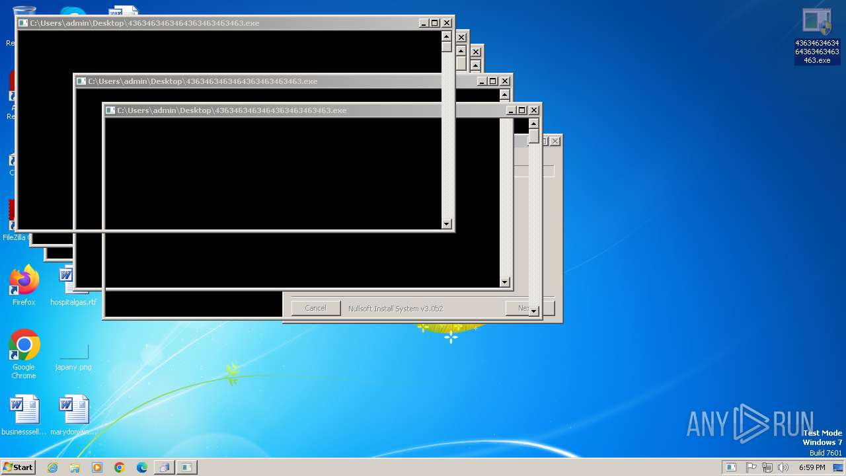Open Action Center flag in system tray
Image resolution: width=846 pixels, height=476 pixels.
point(751,467)
